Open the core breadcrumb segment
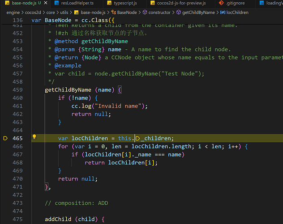This screenshot has width=283, height=224. [51, 13]
